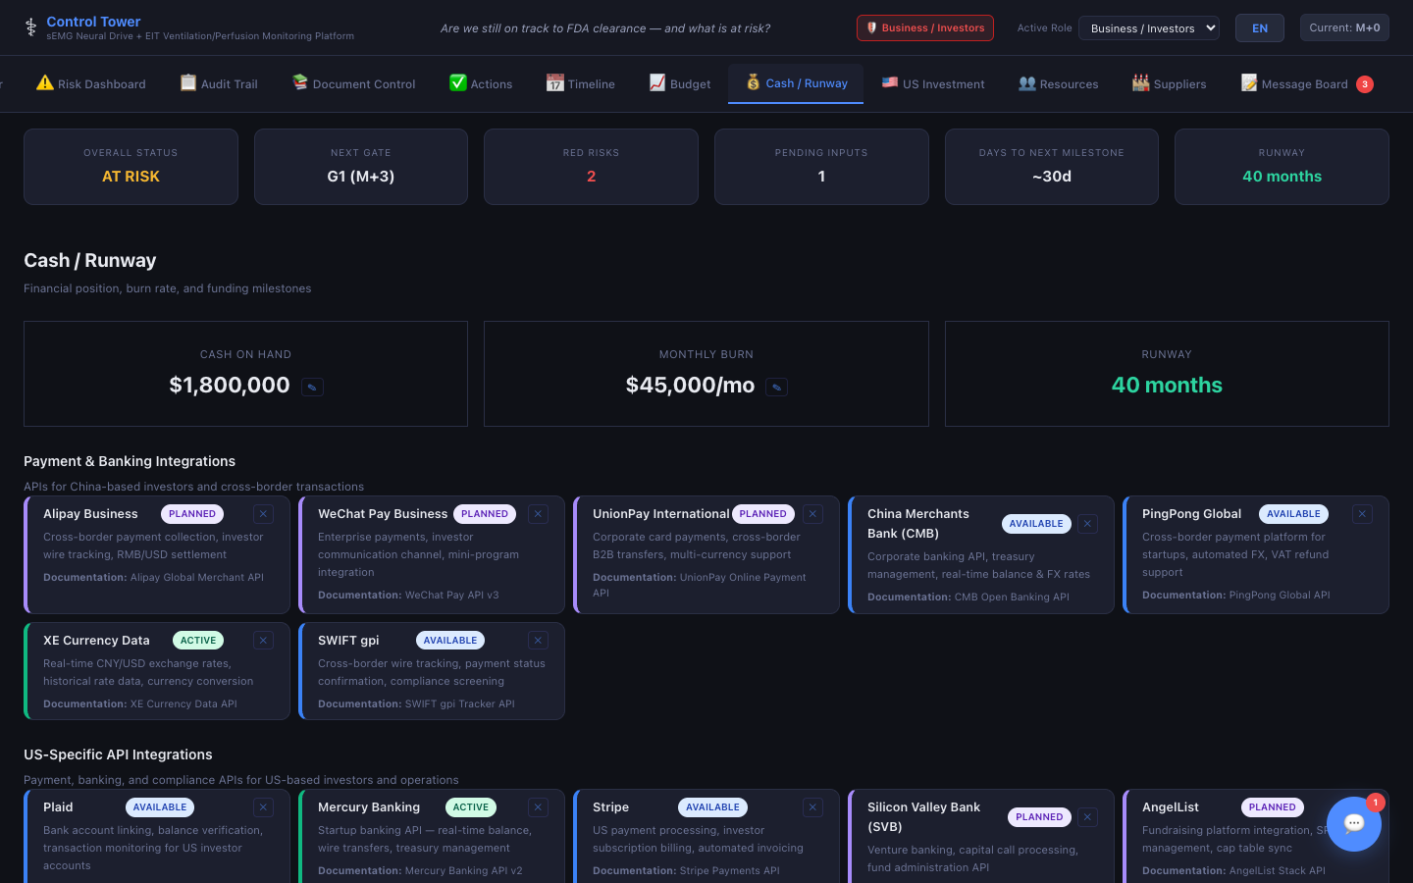Open the floating chat bubble
The height and width of the screenshot is (883, 1413).
pyautogui.click(x=1353, y=824)
